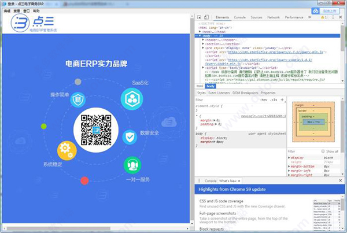Open the Performance tab

point(294,17)
